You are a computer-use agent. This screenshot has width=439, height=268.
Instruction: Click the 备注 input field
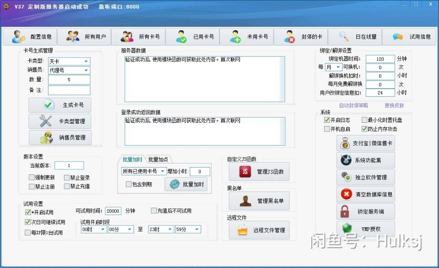click(69, 90)
